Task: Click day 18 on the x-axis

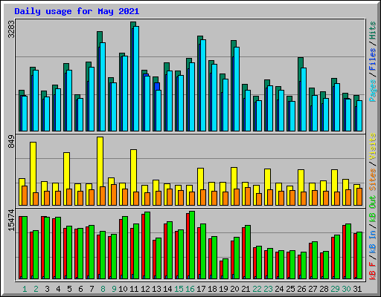Action: point(212,289)
